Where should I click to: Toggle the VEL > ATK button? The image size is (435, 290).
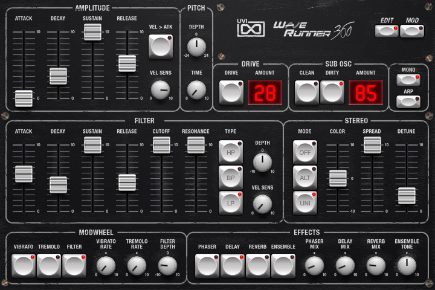[161, 47]
